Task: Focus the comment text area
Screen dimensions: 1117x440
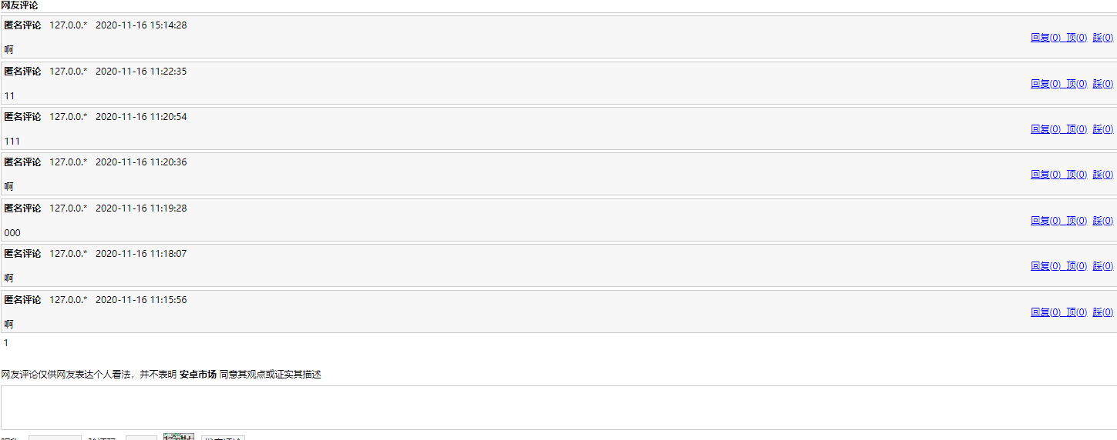Action: tap(558, 407)
